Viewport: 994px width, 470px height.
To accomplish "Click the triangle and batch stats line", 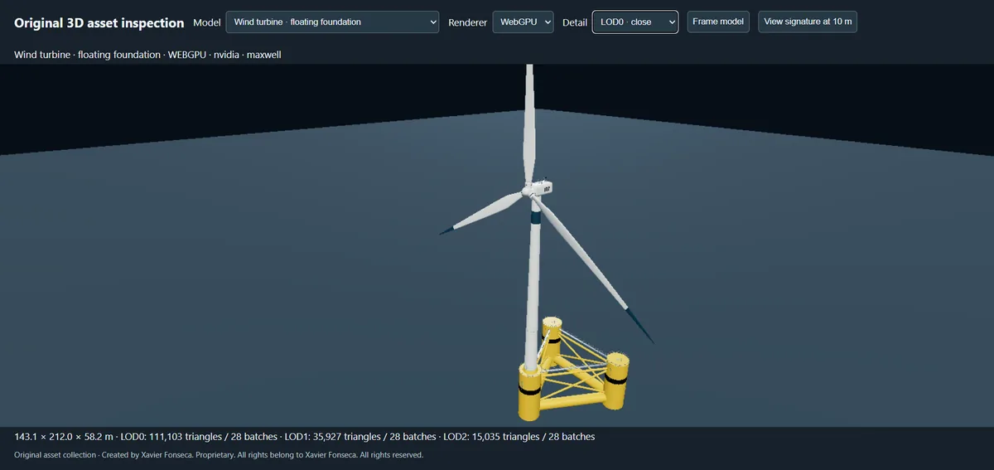I will point(304,436).
